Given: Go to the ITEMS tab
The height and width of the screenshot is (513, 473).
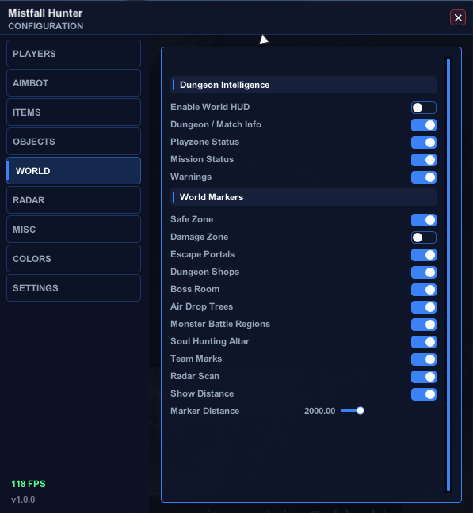Looking at the screenshot, I should (x=74, y=112).
